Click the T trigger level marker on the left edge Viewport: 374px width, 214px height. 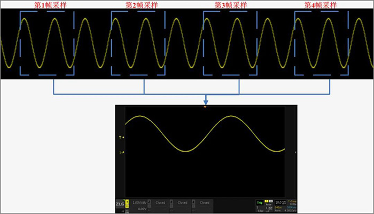tap(121, 137)
